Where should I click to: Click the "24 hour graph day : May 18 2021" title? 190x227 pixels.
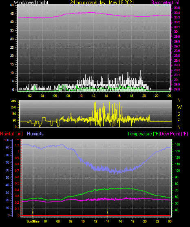[x=102, y=2]
